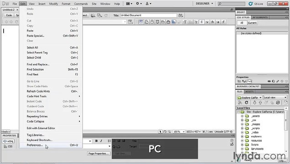Screen dimensions: 290x164
Task: Select the Zoom tool in status bar
Action: [x=169, y=132]
